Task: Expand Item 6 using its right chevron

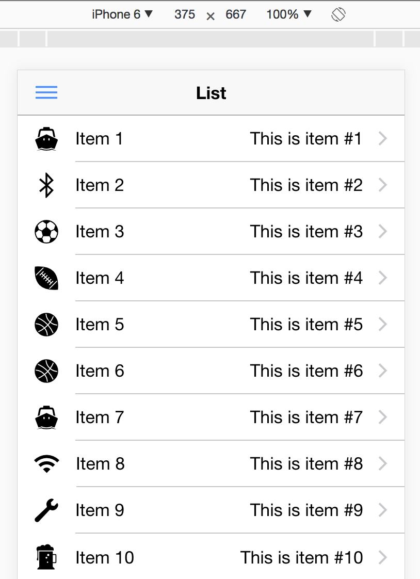Action: 383,371
